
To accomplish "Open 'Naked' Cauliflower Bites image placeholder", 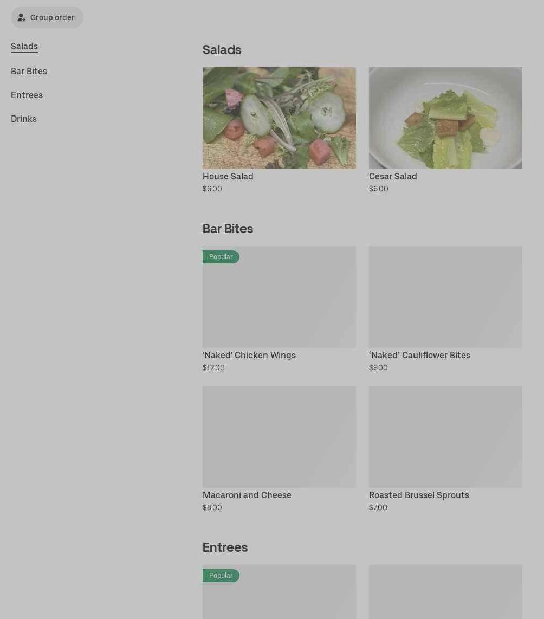I will [x=445, y=297].
